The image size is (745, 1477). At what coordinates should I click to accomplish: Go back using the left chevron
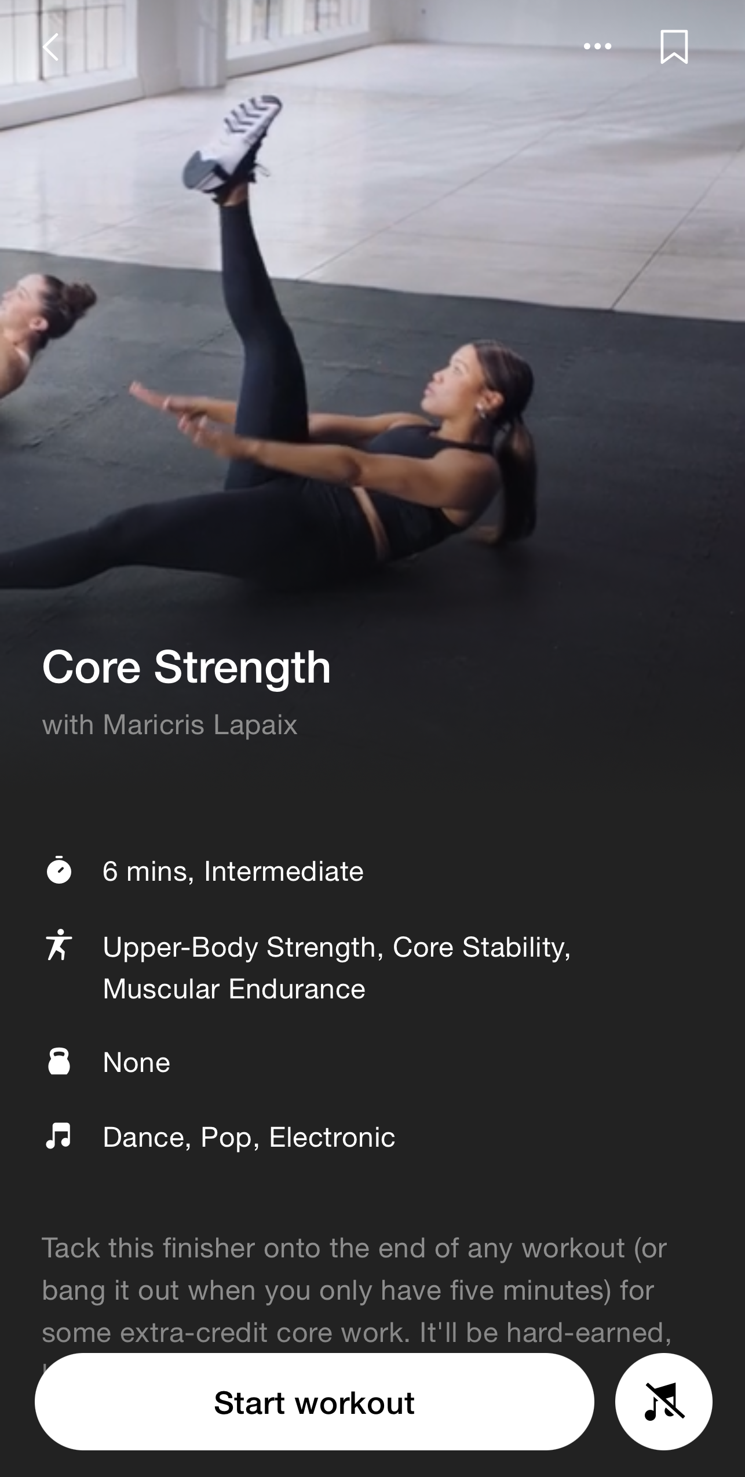pyautogui.click(x=51, y=47)
